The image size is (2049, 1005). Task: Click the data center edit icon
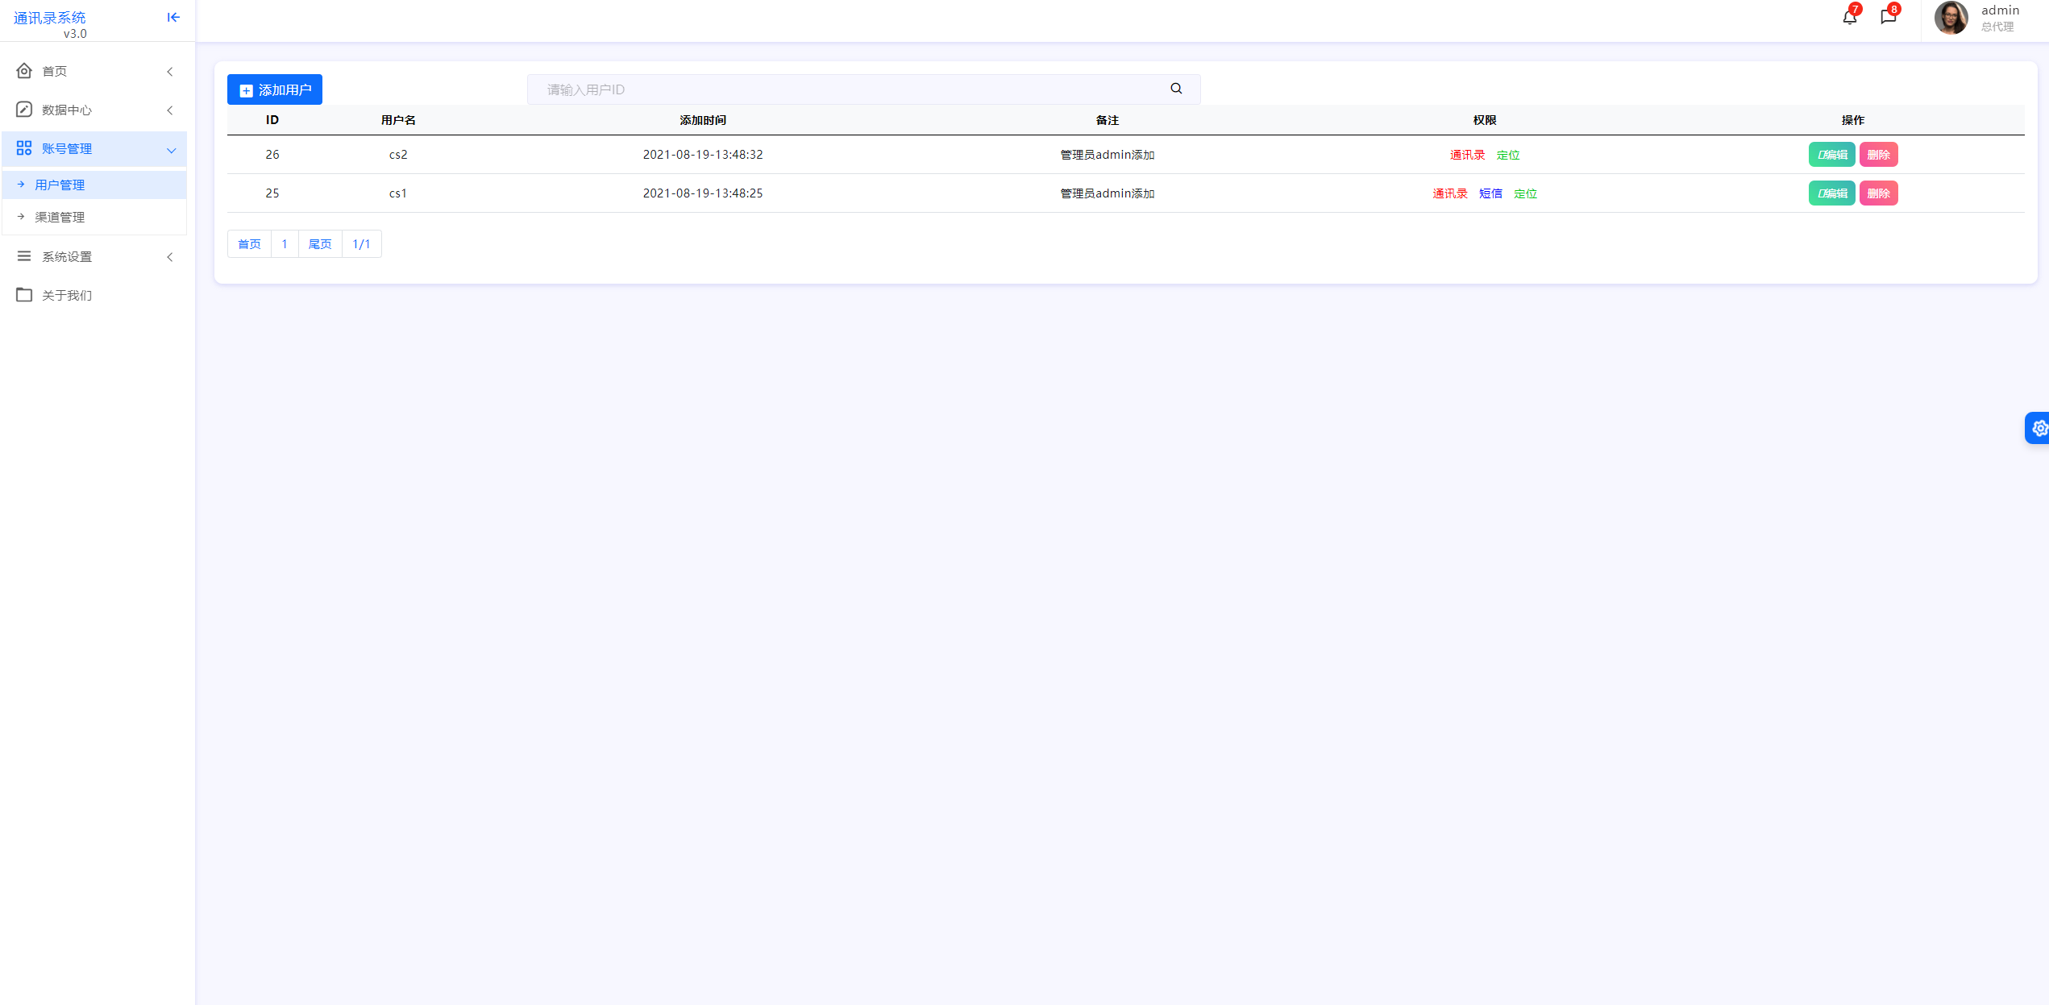pyautogui.click(x=24, y=110)
